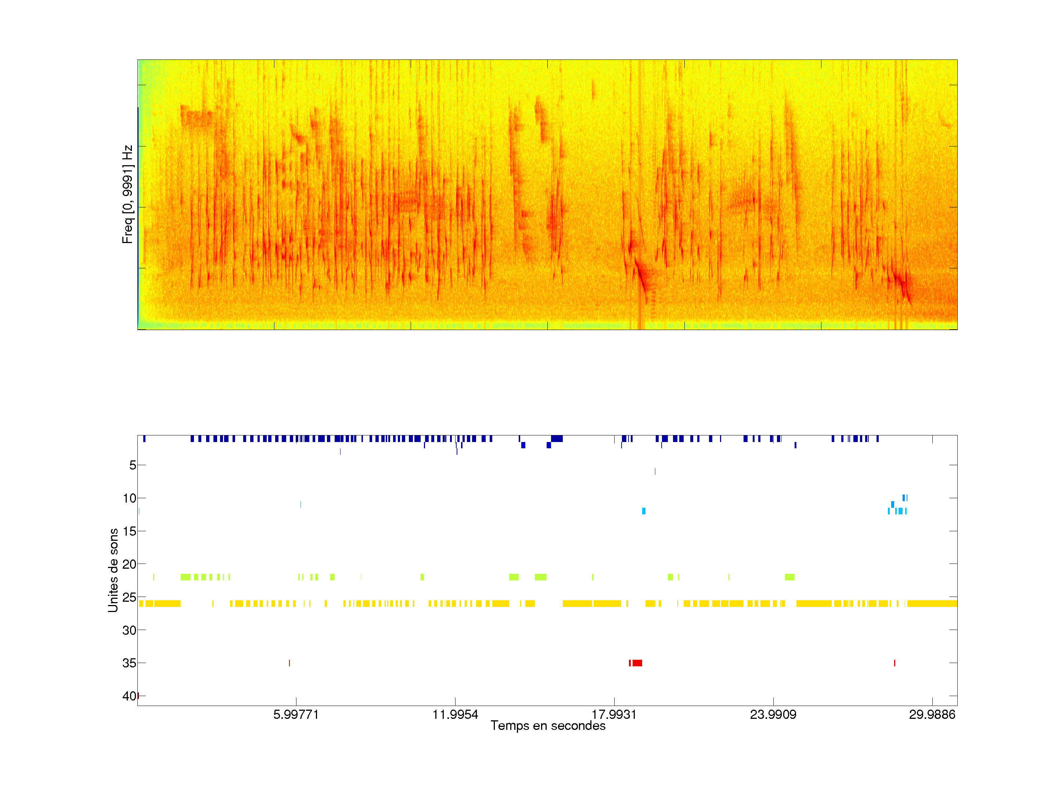This screenshot has height=793, width=1058.
Task: Click the x-axis tick label 23.9909
Action: 773,714
